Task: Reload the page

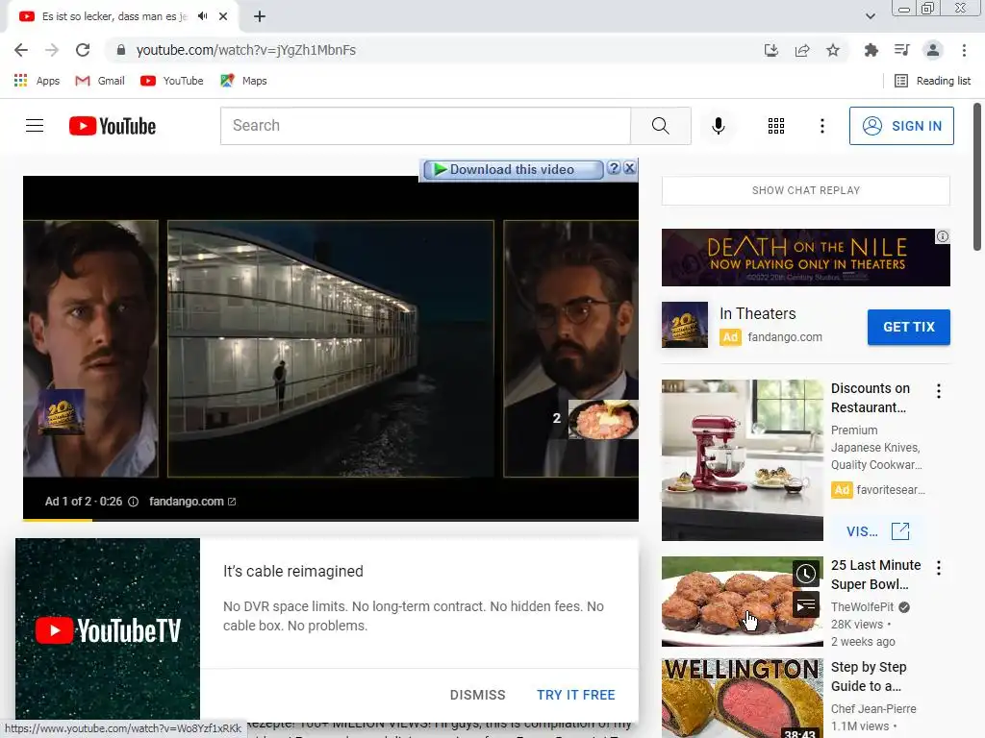Action: (83, 50)
